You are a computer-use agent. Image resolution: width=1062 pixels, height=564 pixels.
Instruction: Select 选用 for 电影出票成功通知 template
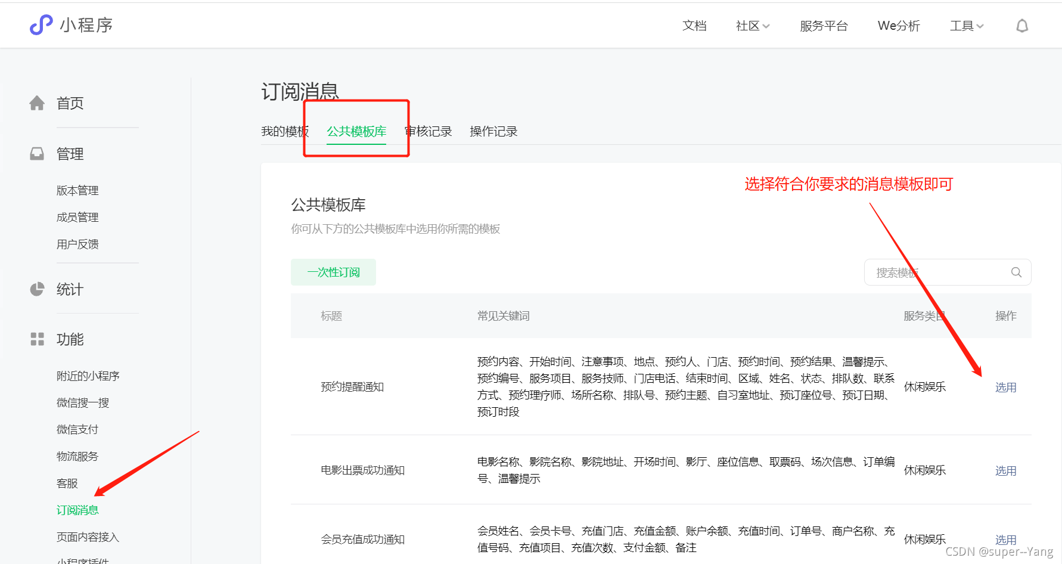pyautogui.click(x=1005, y=470)
